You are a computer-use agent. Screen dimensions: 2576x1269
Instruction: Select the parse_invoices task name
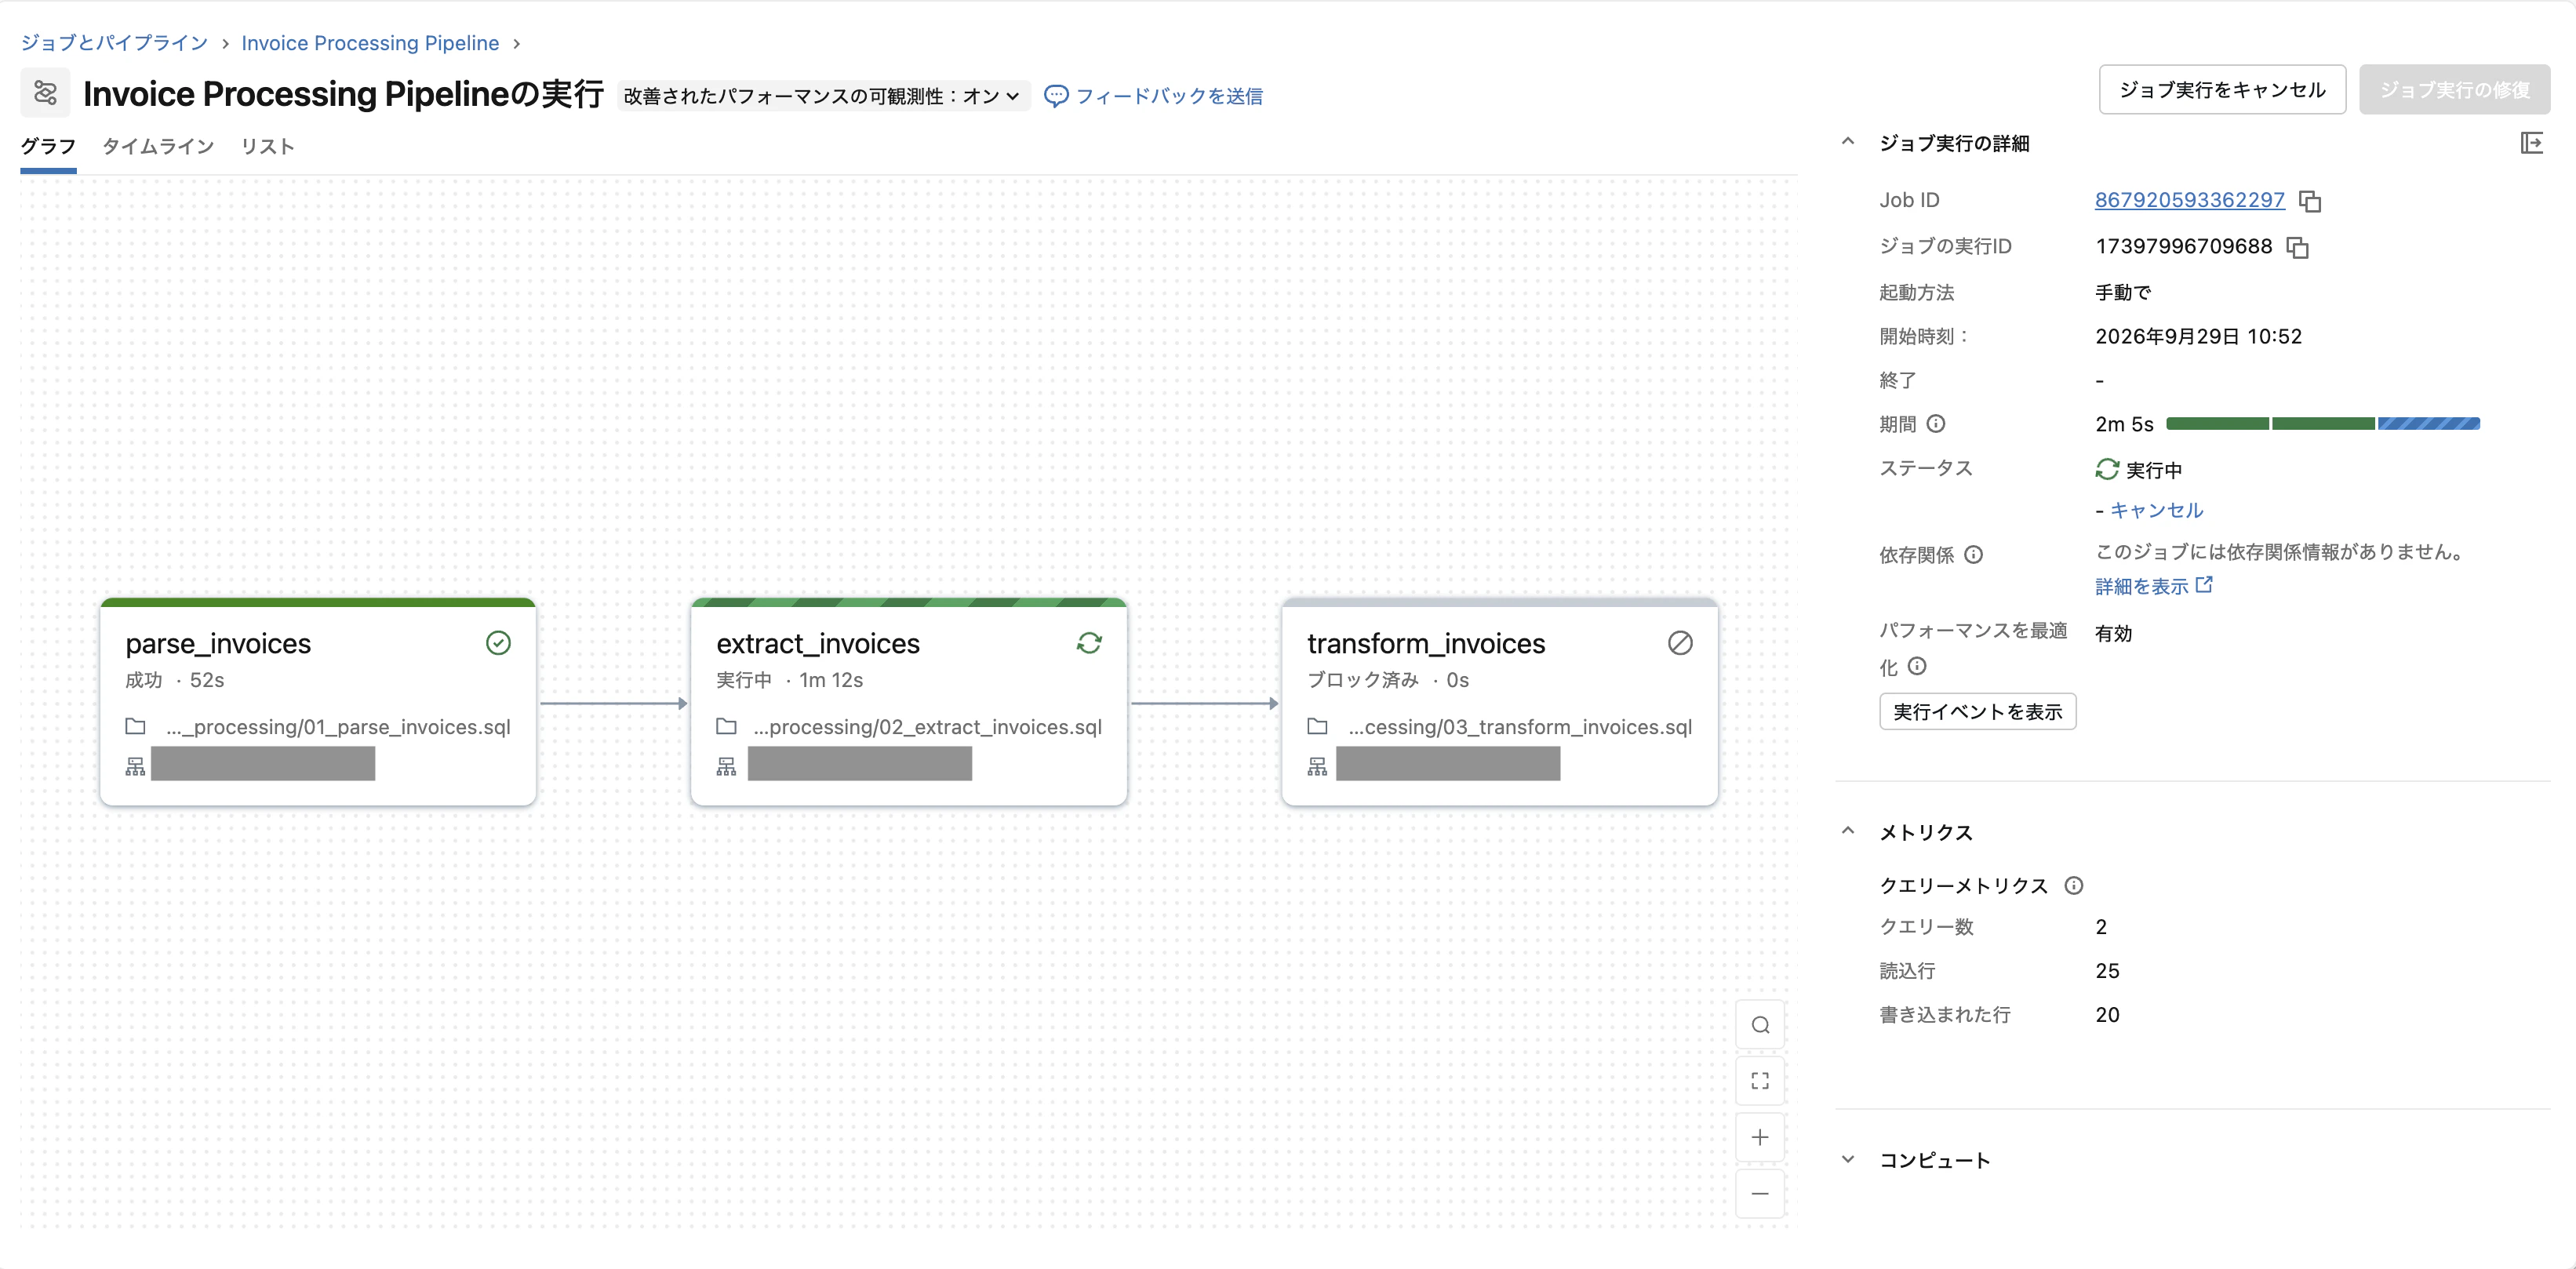point(218,643)
